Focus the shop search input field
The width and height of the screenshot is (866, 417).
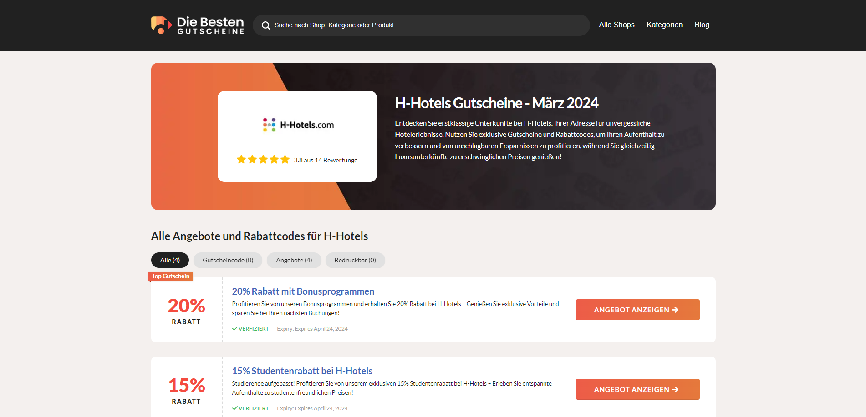[x=421, y=25]
